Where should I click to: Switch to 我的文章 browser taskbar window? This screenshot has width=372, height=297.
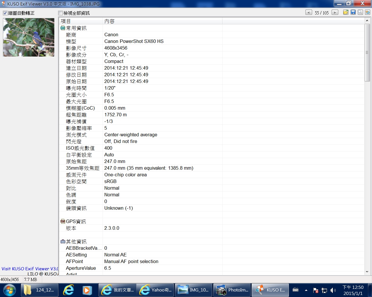tap(117, 290)
